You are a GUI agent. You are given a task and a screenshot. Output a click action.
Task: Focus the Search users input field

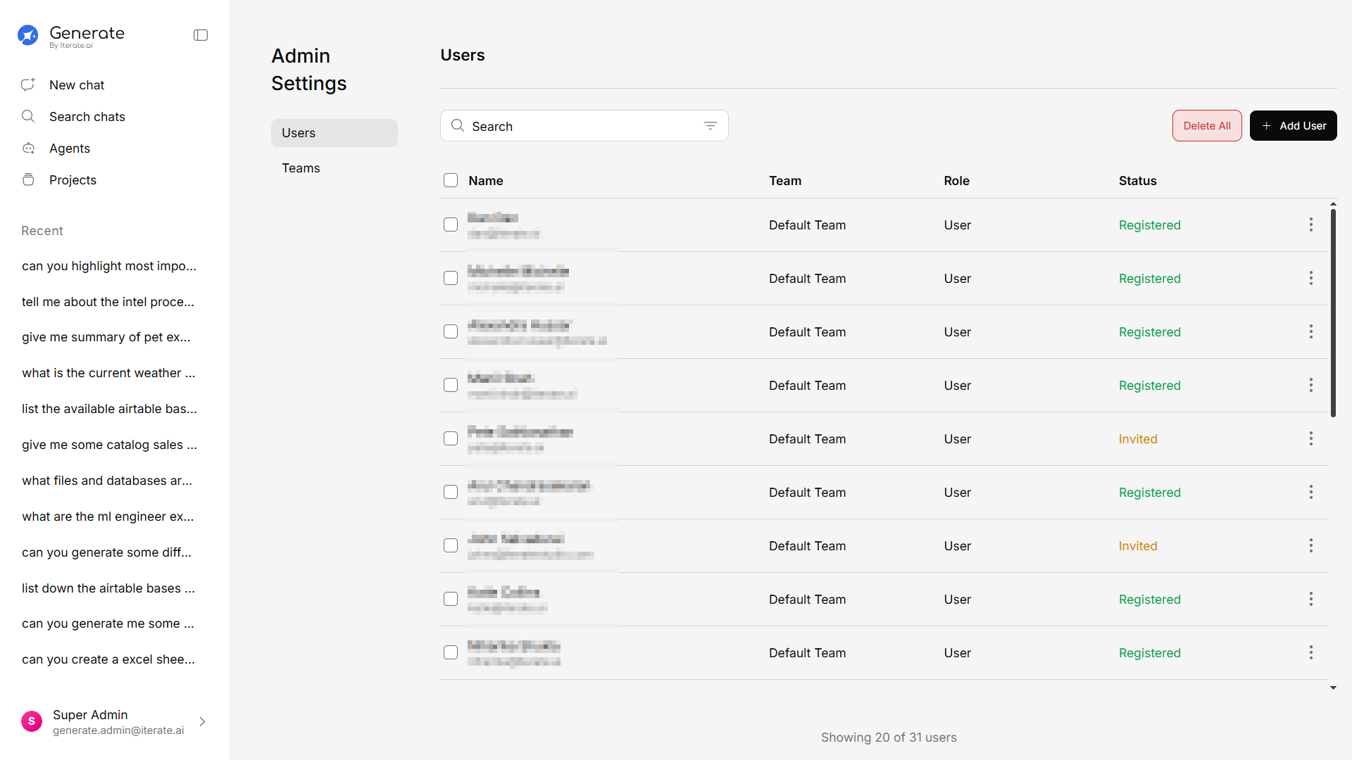point(577,126)
